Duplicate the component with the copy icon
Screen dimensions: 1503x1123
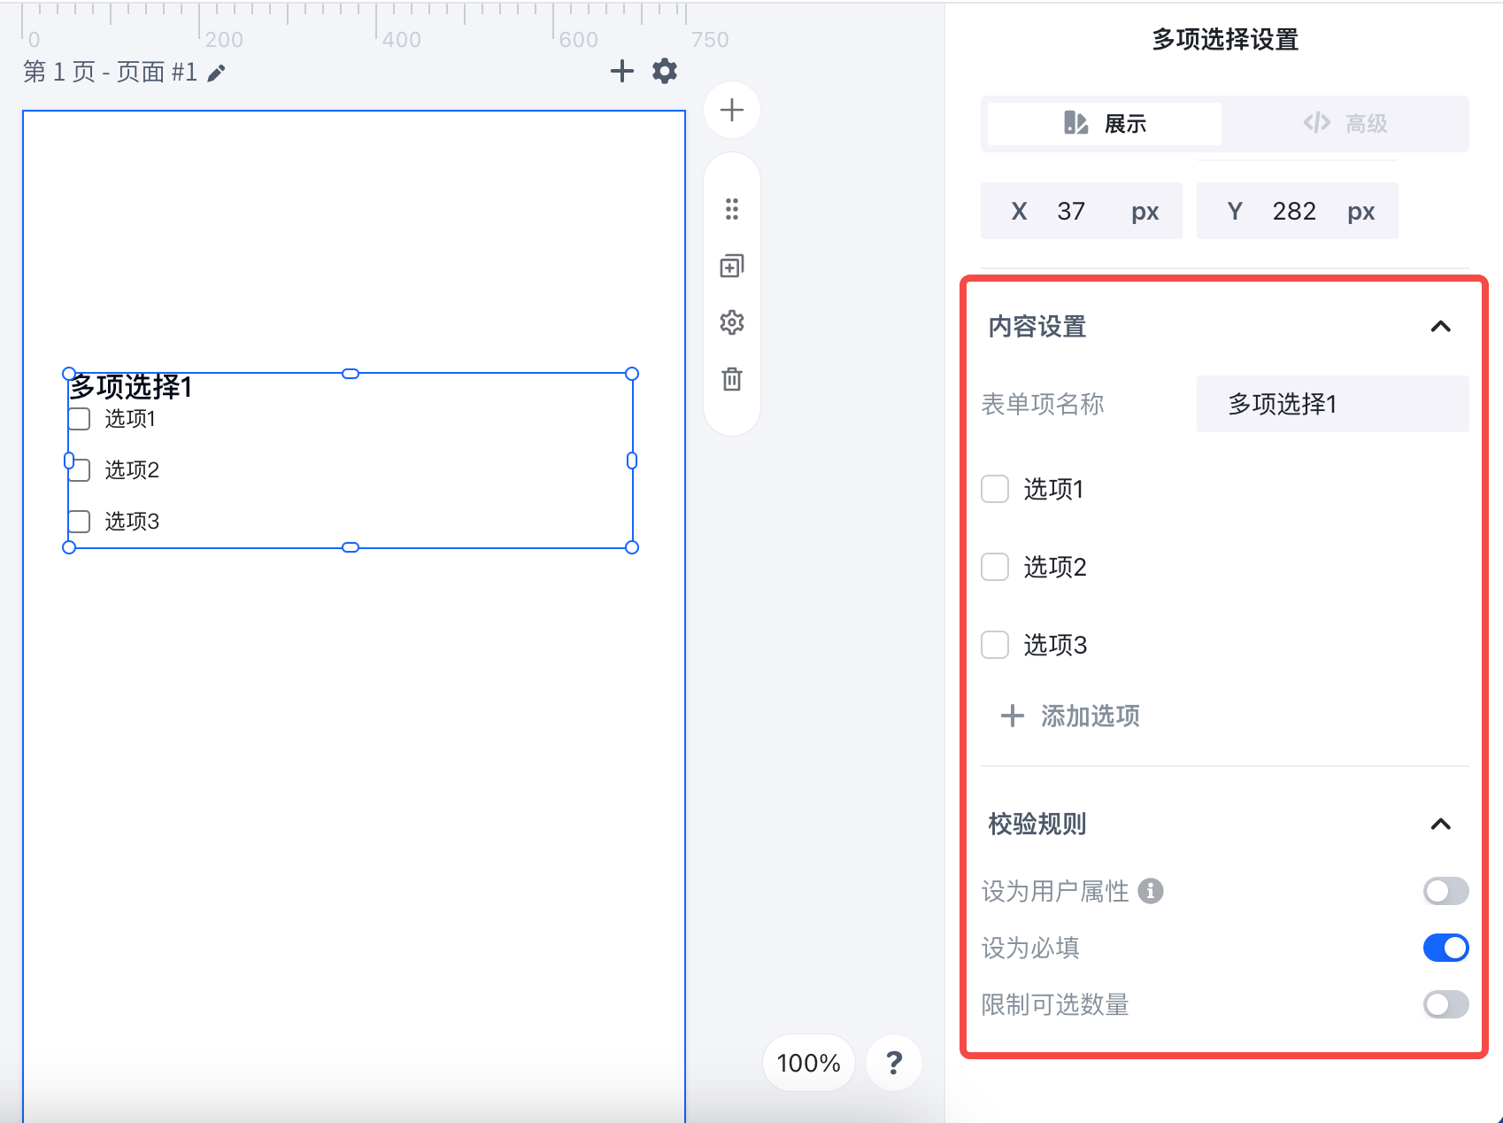pyautogui.click(x=732, y=266)
